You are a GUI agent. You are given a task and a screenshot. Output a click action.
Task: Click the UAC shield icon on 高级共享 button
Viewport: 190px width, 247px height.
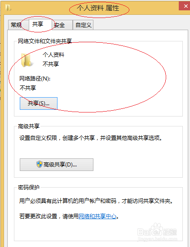tap(40, 164)
